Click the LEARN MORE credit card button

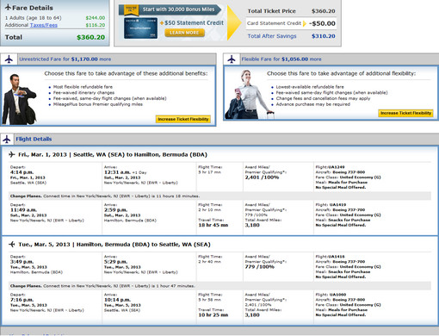(x=184, y=33)
